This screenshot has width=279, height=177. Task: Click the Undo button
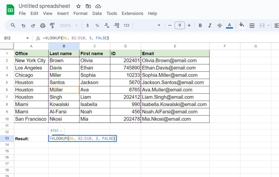pyautogui.click(x=23, y=25)
